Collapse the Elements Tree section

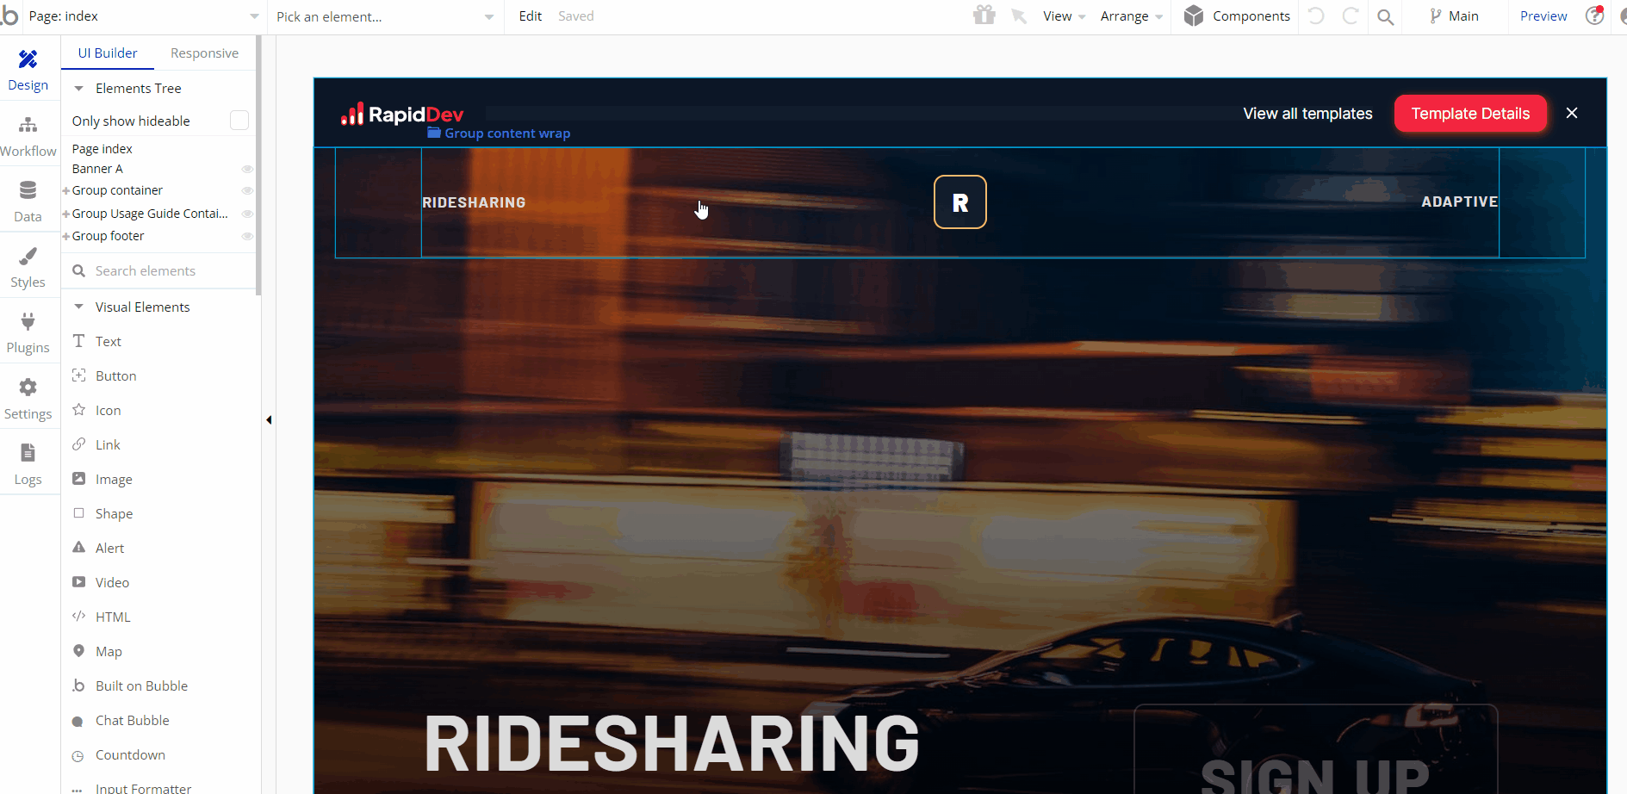tap(78, 88)
